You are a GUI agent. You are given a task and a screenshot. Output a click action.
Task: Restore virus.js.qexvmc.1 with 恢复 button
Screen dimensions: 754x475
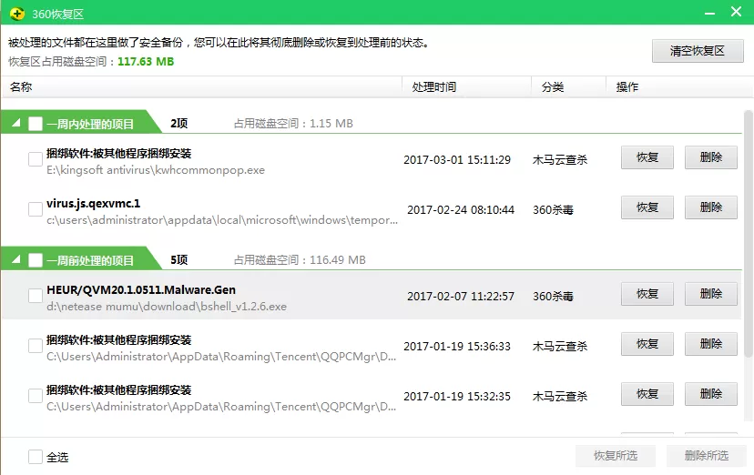click(647, 207)
